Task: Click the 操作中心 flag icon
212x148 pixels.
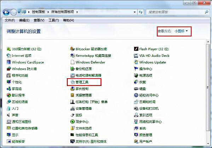Action: (x=136, y=69)
